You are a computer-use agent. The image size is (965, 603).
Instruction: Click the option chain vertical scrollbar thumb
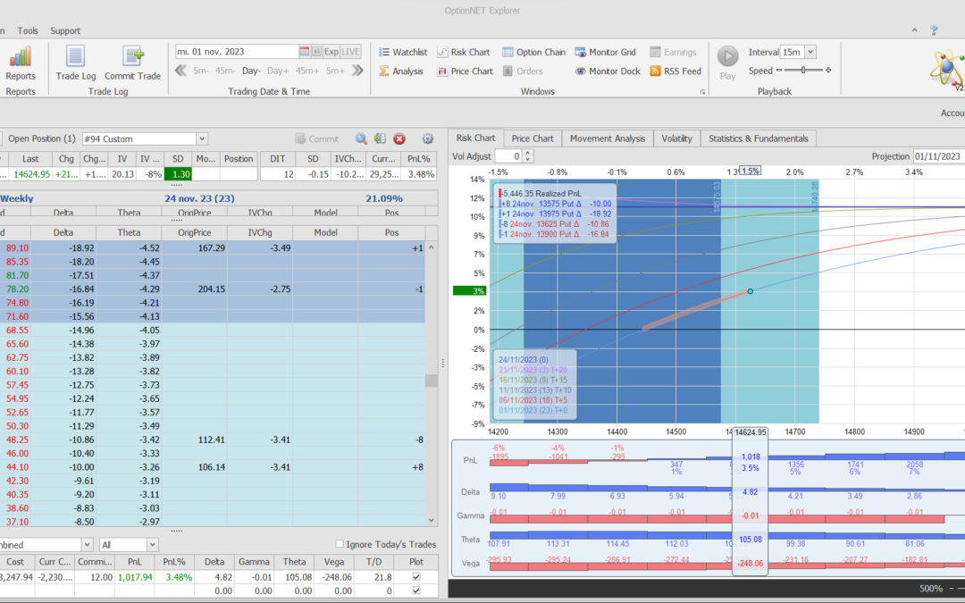pos(432,381)
